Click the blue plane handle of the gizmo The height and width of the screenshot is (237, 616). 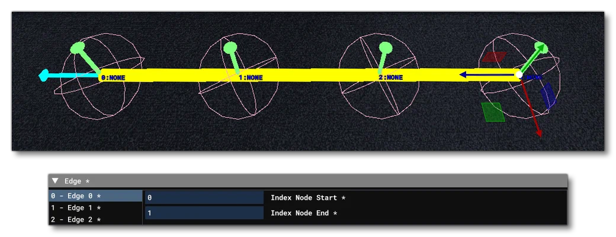pyautogui.click(x=548, y=96)
